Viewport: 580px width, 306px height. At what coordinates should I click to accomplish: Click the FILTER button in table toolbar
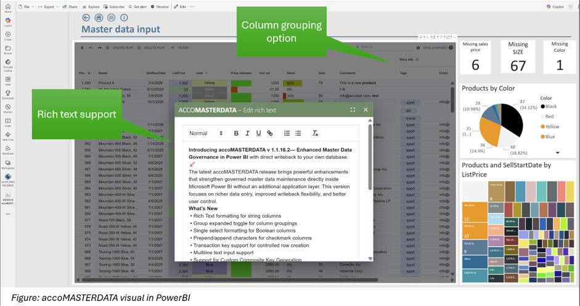[x=180, y=48]
